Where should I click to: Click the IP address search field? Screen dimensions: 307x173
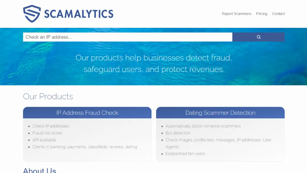(114, 37)
